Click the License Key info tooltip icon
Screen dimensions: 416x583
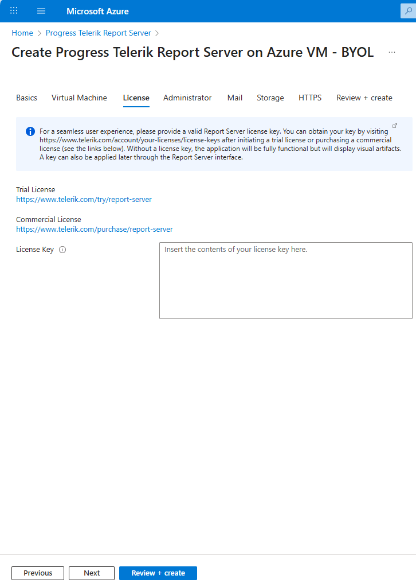pos(62,250)
